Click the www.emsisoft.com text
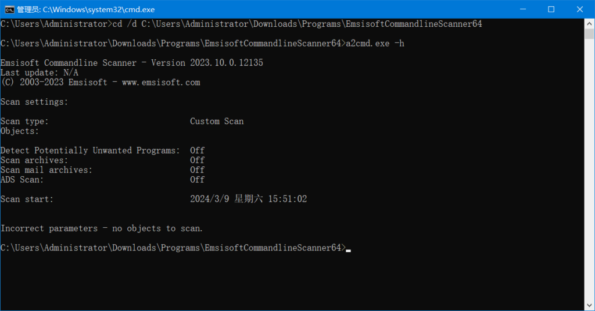 pyautogui.click(x=161, y=83)
